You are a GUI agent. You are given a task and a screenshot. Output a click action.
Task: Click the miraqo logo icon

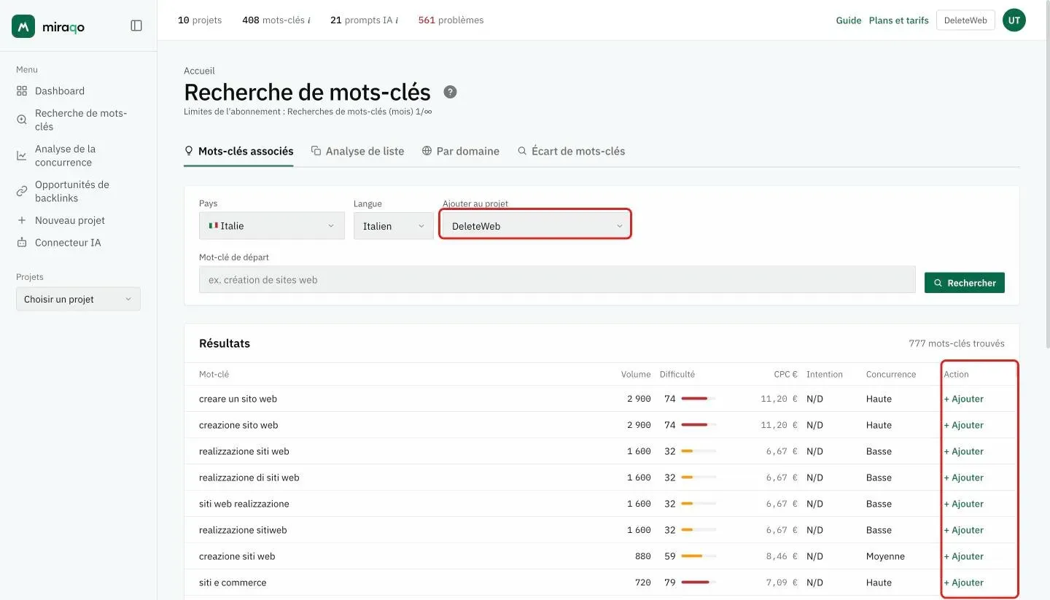(x=23, y=26)
